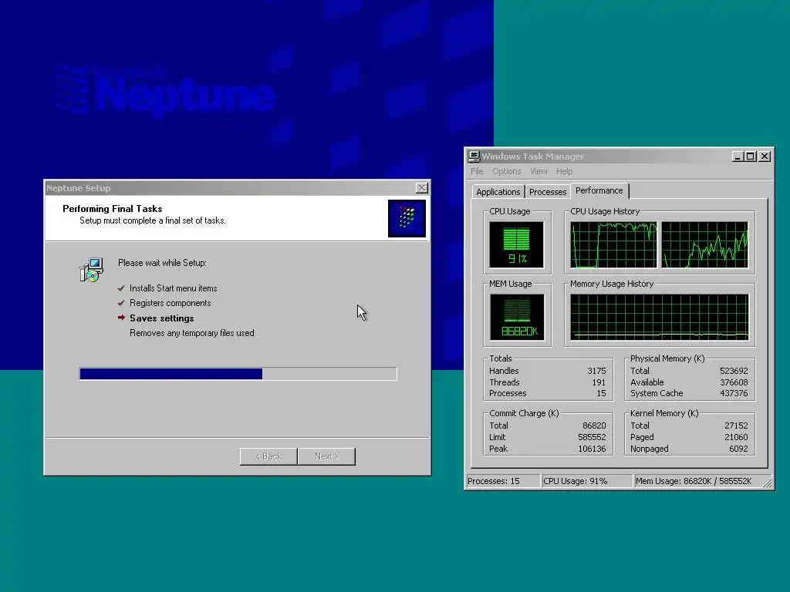Click Kernel Memory Paged value 21060
The width and height of the screenshot is (790, 592).
(736, 437)
